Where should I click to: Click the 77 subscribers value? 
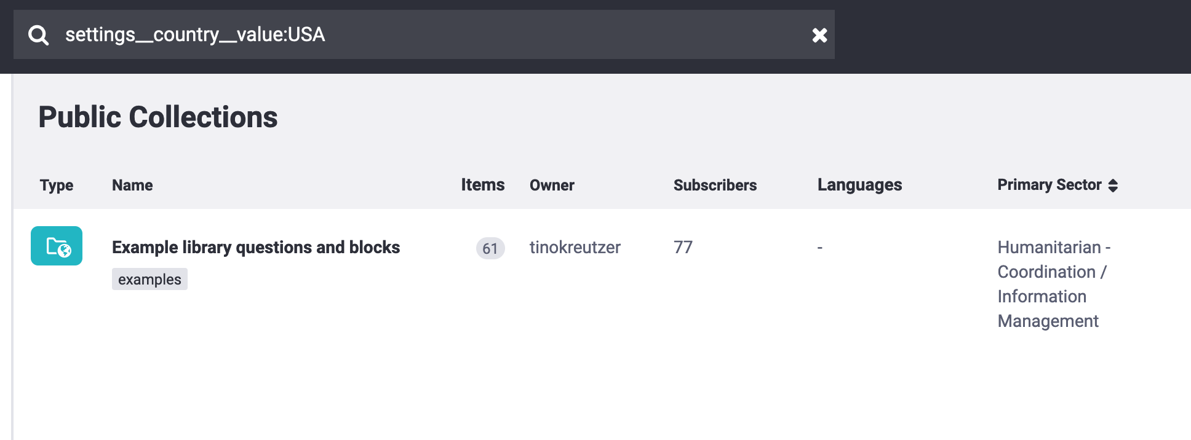click(x=683, y=247)
